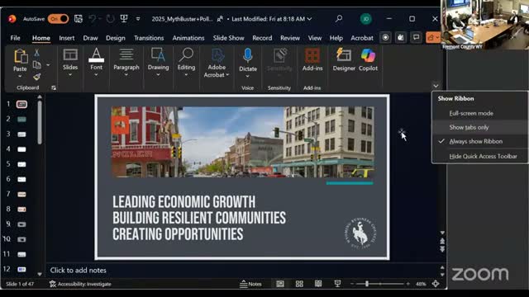This screenshot has width=529, height=297.
Task: Click the zoom slider handle
Action: click(x=367, y=284)
